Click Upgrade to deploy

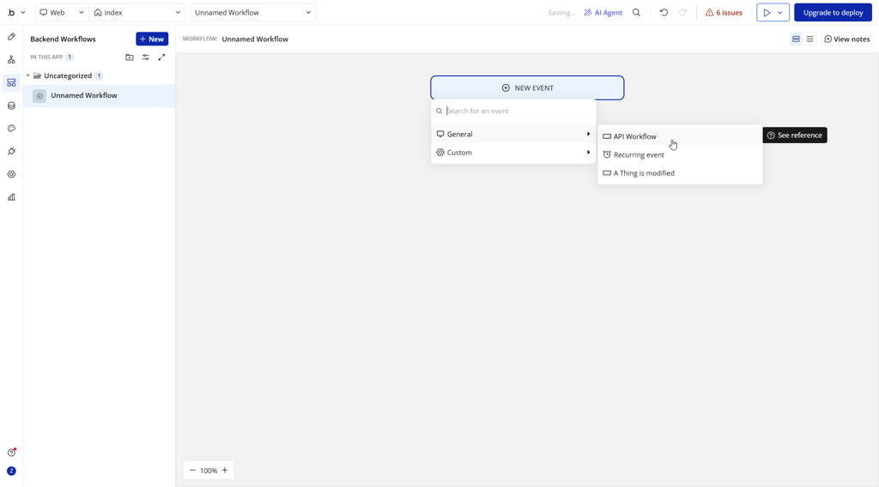[x=833, y=12]
